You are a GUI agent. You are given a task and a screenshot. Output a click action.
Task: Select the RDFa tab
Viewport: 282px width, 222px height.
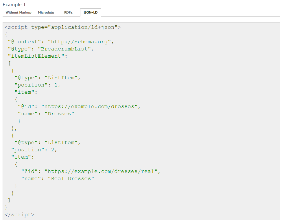(x=68, y=13)
